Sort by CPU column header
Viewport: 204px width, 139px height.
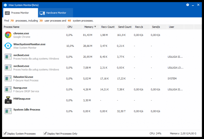[x=74, y=27]
